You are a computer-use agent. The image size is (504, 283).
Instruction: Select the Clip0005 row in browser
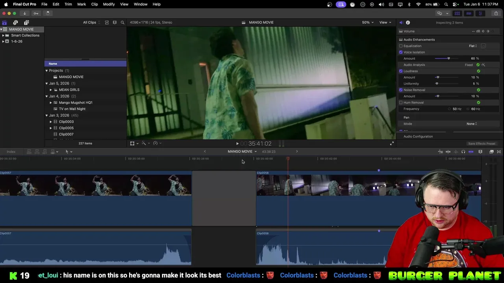[x=66, y=128]
